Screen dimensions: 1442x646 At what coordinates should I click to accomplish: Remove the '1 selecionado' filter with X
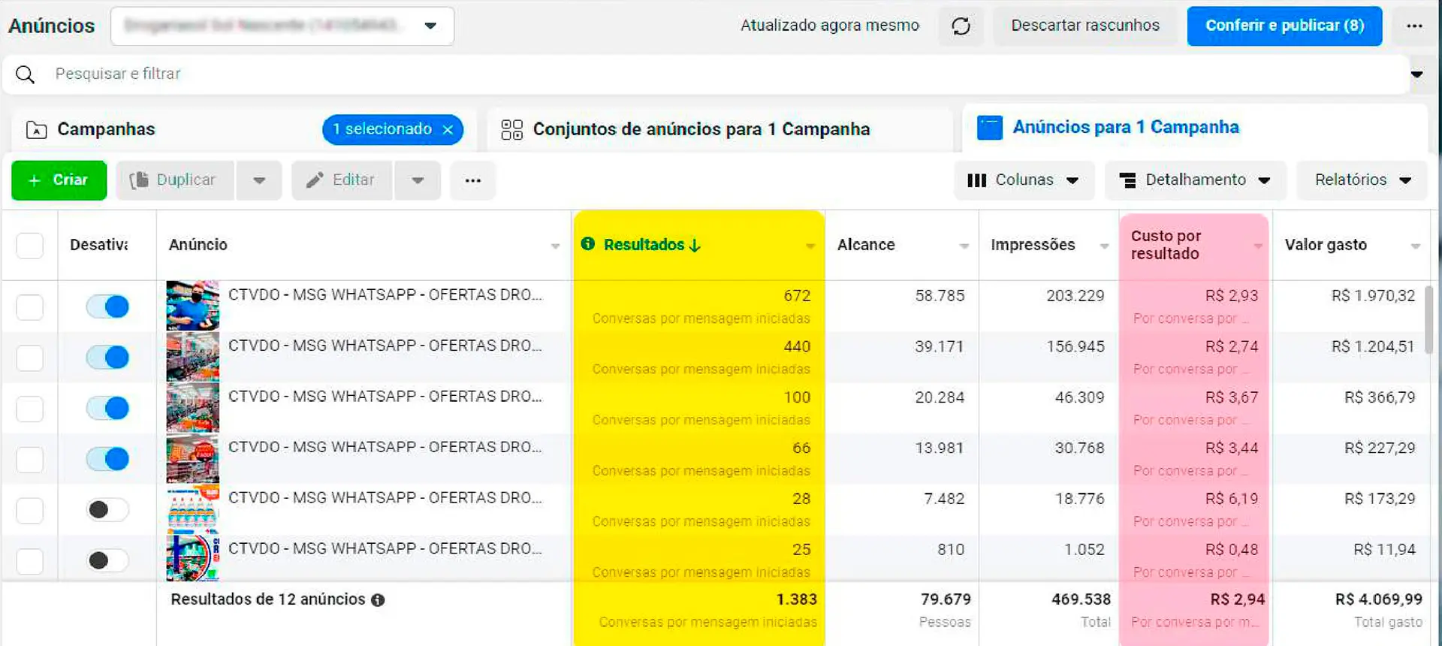(448, 130)
